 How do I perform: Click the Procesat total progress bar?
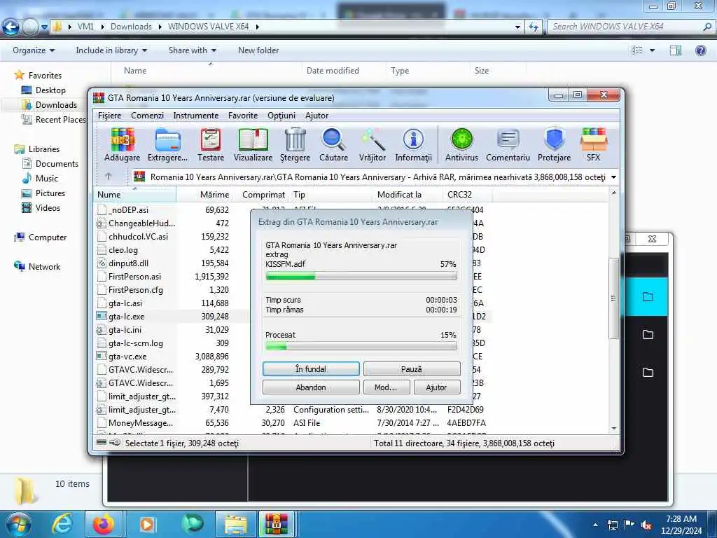[361, 347]
